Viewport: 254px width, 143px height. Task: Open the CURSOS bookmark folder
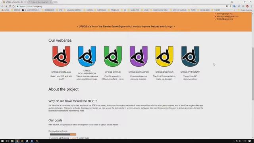[88, 10]
